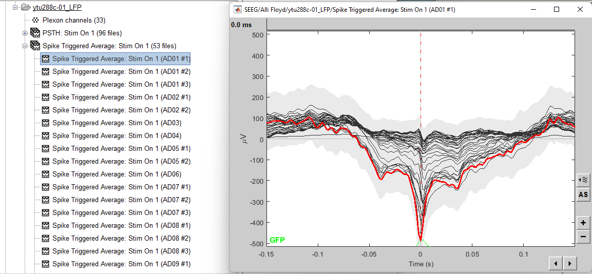Click the dashed time cursor at zero
The width and height of the screenshot is (592, 274).
[421, 77]
